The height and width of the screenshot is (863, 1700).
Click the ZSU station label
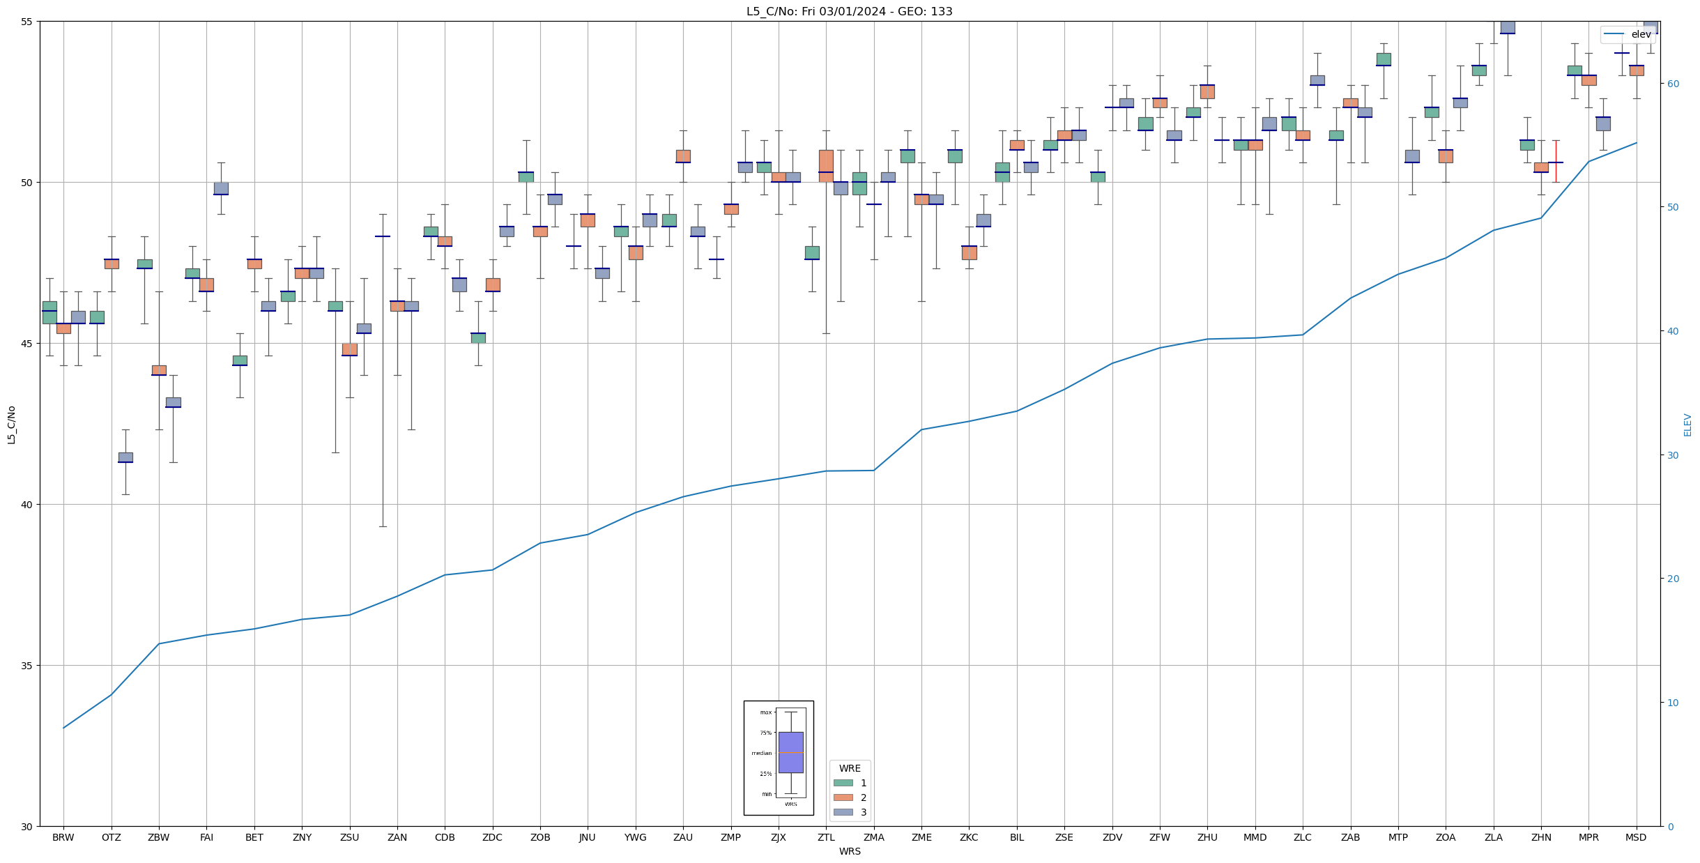point(350,837)
